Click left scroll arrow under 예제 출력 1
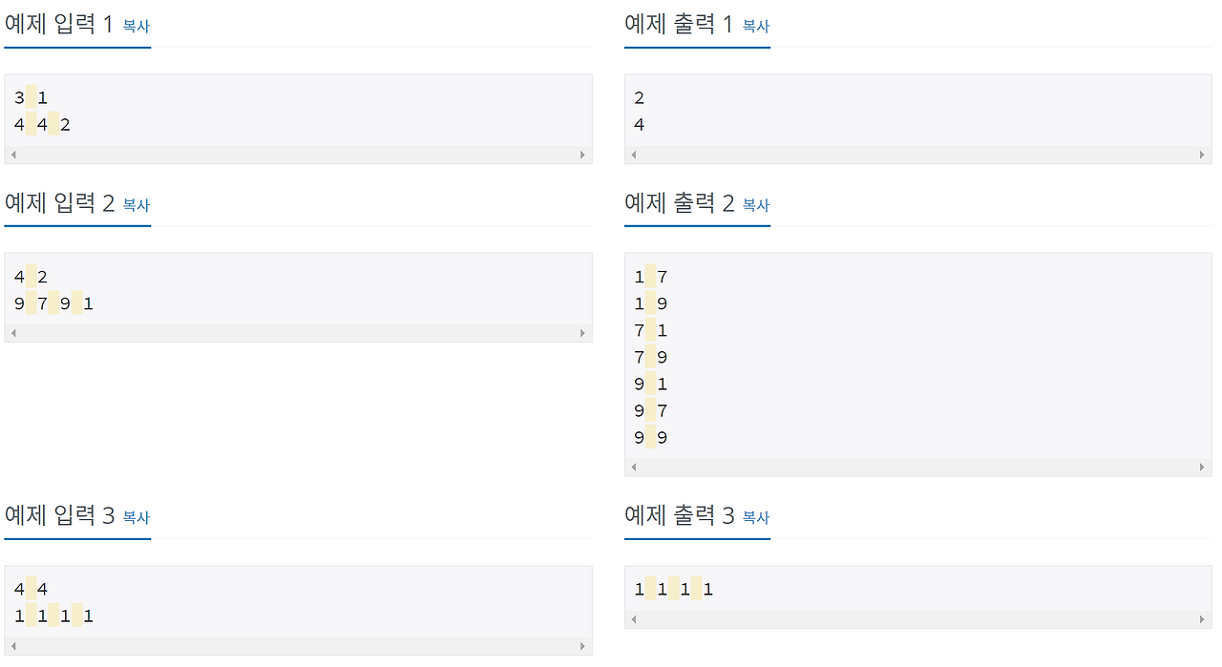 [x=632, y=154]
